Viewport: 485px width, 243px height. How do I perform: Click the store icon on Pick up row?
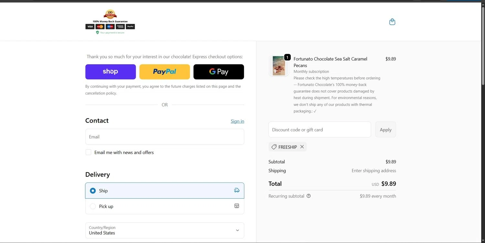click(x=237, y=206)
